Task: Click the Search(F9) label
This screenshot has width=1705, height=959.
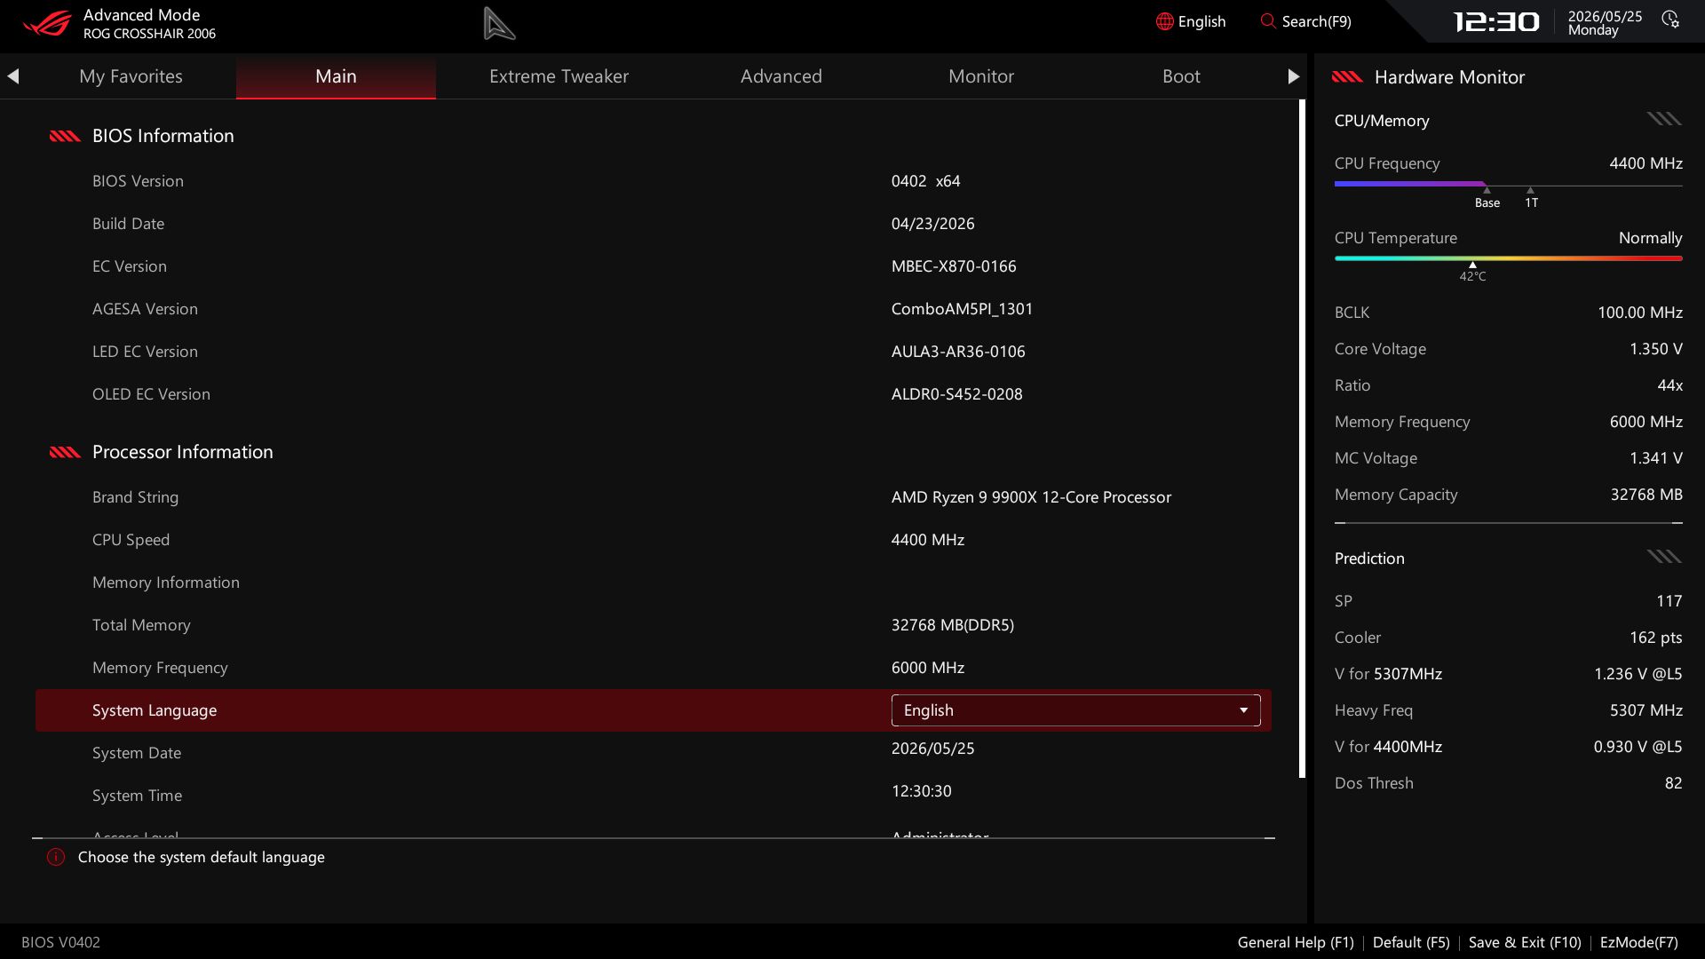Action: click(1316, 21)
